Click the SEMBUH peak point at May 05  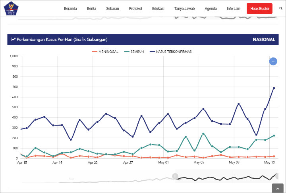point(203,134)
